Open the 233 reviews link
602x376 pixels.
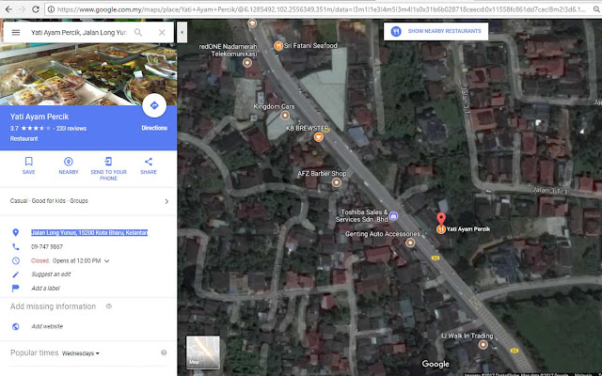(x=71, y=129)
